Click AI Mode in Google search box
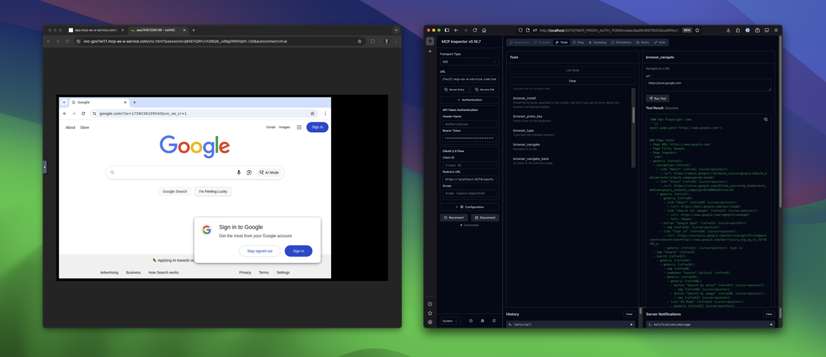The image size is (826, 357). tap(270, 173)
